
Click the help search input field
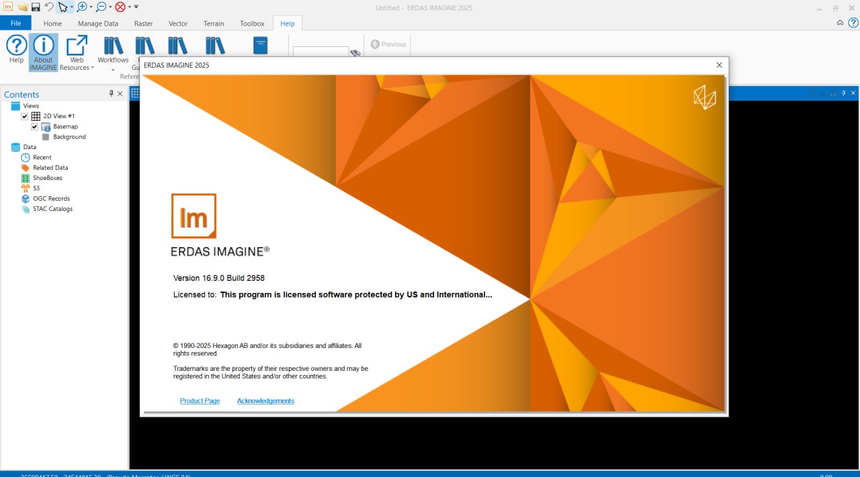tap(320, 52)
